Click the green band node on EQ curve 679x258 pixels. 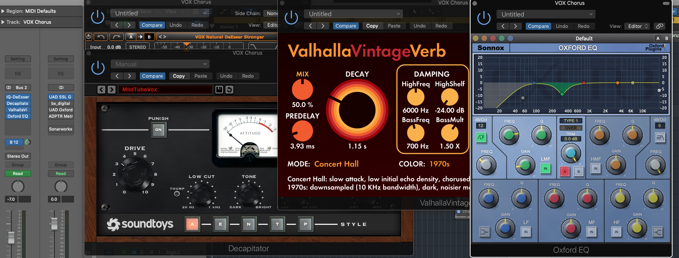[x=562, y=94]
